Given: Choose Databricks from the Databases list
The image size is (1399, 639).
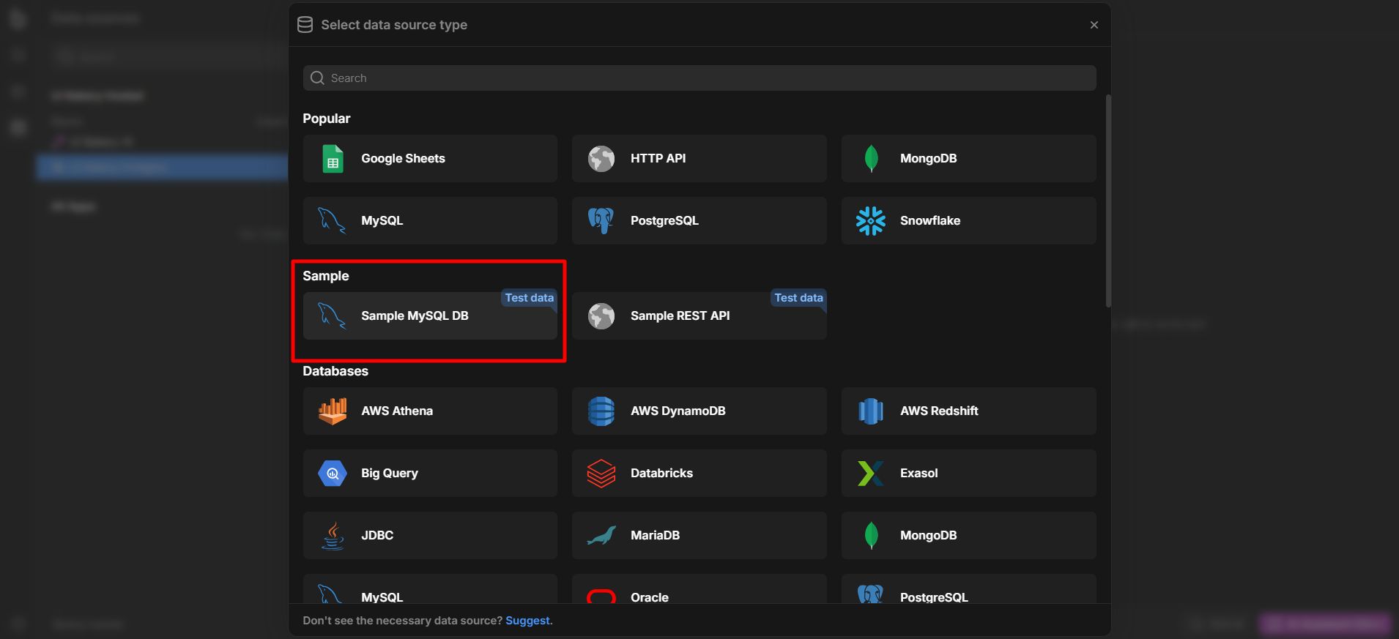Looking at the screenshot, I should point(699,474).
